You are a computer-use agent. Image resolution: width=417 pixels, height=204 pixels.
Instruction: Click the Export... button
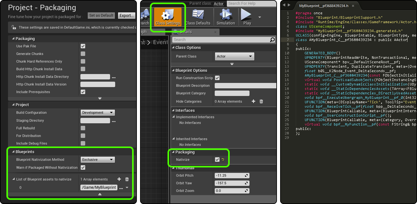tap(126, 16)
